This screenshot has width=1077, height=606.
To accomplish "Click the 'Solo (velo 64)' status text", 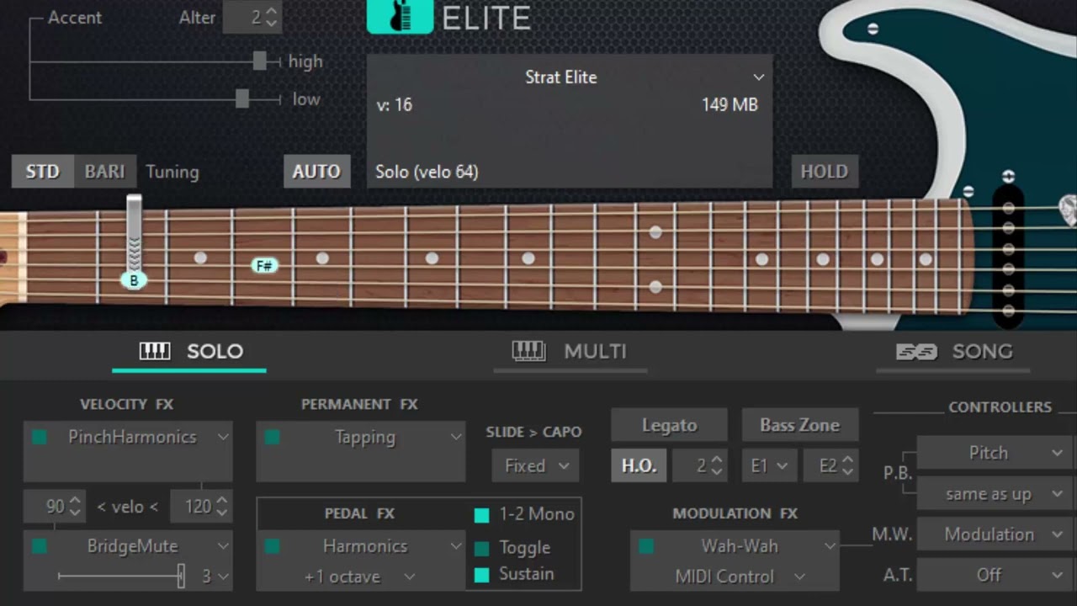I will [427, 172].
